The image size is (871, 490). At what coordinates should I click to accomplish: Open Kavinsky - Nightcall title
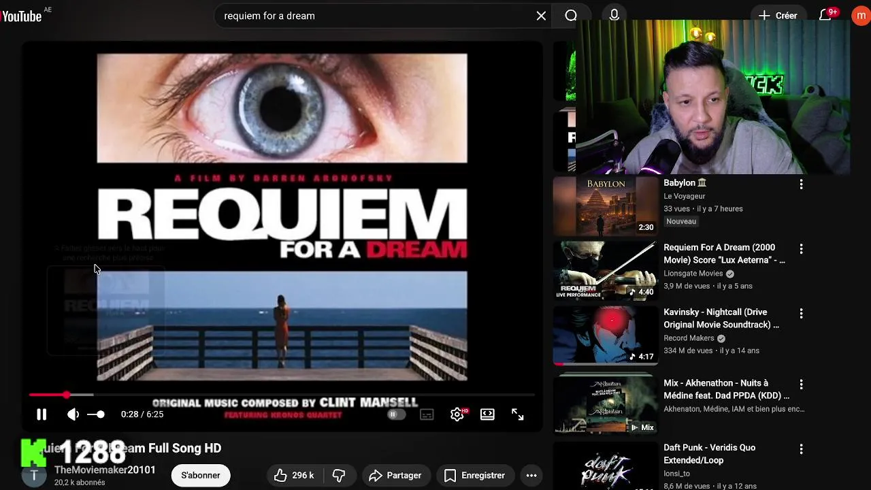point(721,318)
